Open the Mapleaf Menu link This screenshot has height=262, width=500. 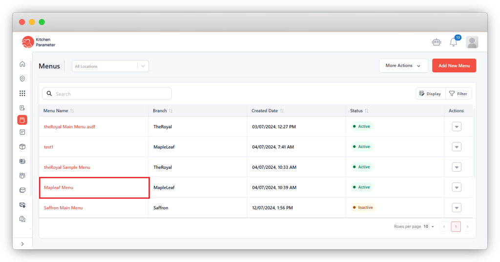coord(59,187)
